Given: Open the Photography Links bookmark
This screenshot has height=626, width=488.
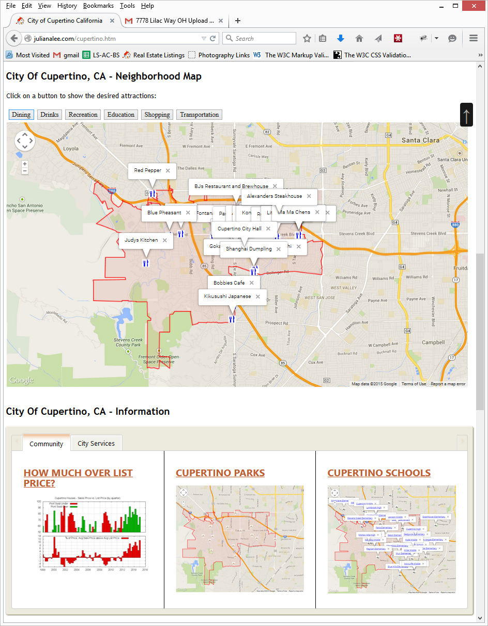Looking at the screenshot, I should pos(219,55).
